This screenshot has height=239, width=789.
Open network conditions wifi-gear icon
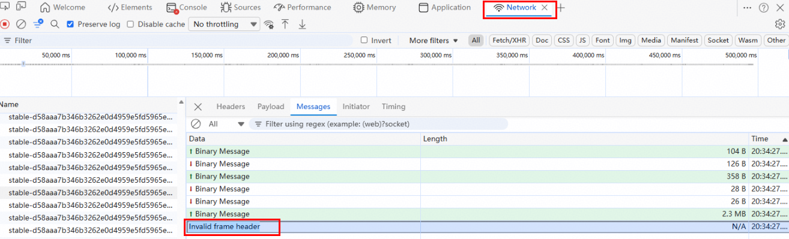click(269, 24)
